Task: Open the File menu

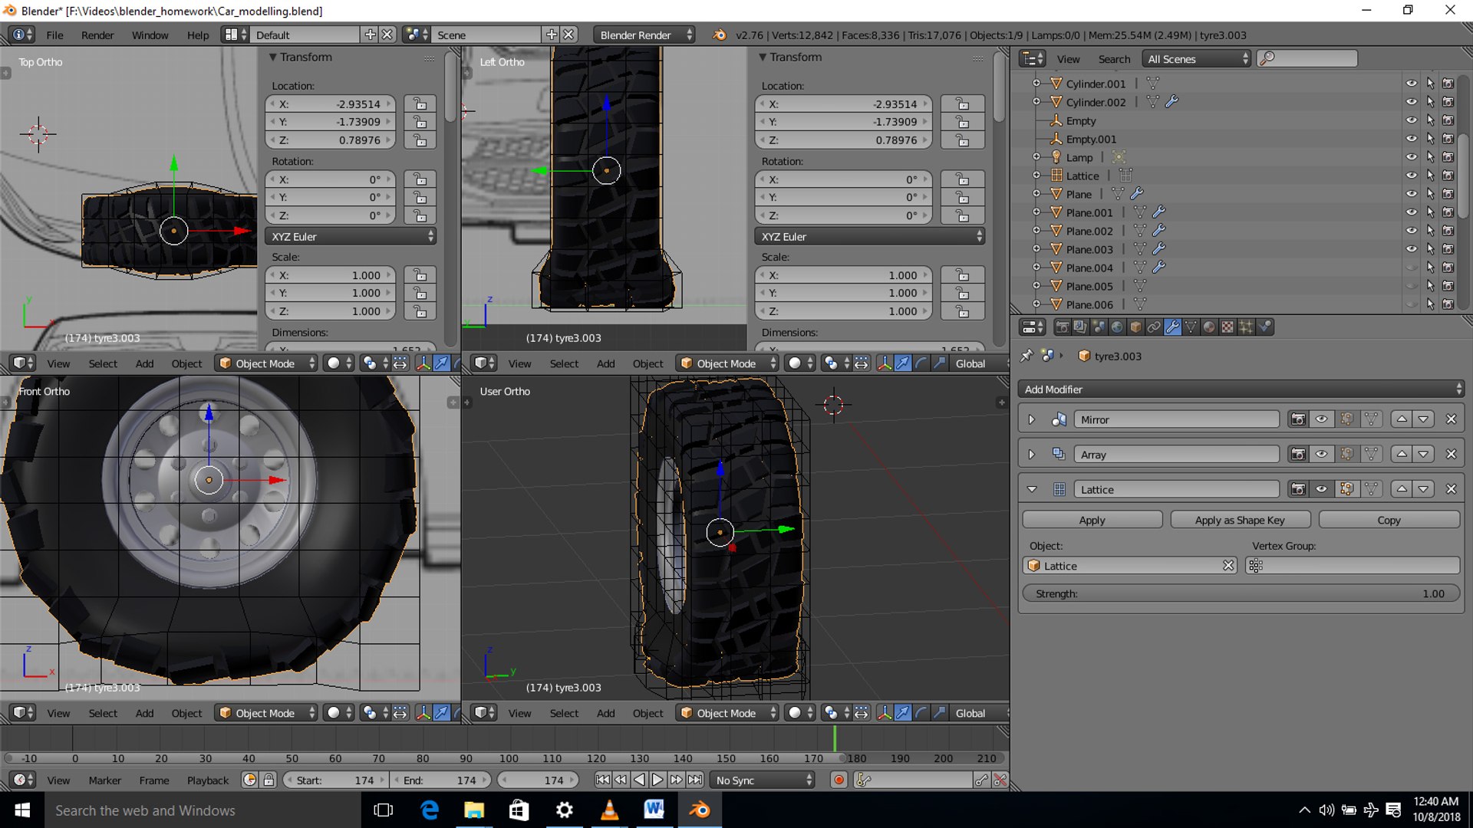Action: point(54,34)
